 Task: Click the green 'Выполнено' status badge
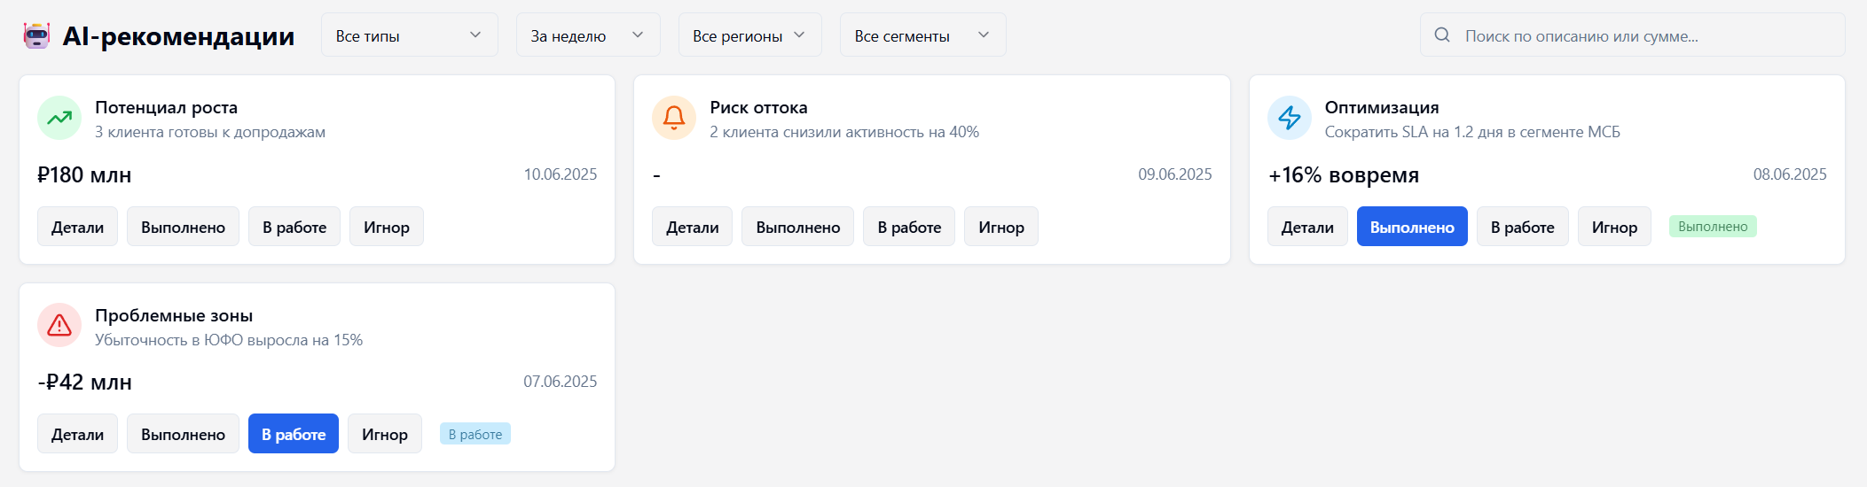(x=1712, y=227)
